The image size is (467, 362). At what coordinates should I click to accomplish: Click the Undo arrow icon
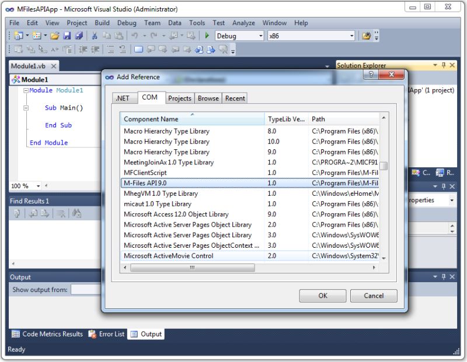pos(135,36)
